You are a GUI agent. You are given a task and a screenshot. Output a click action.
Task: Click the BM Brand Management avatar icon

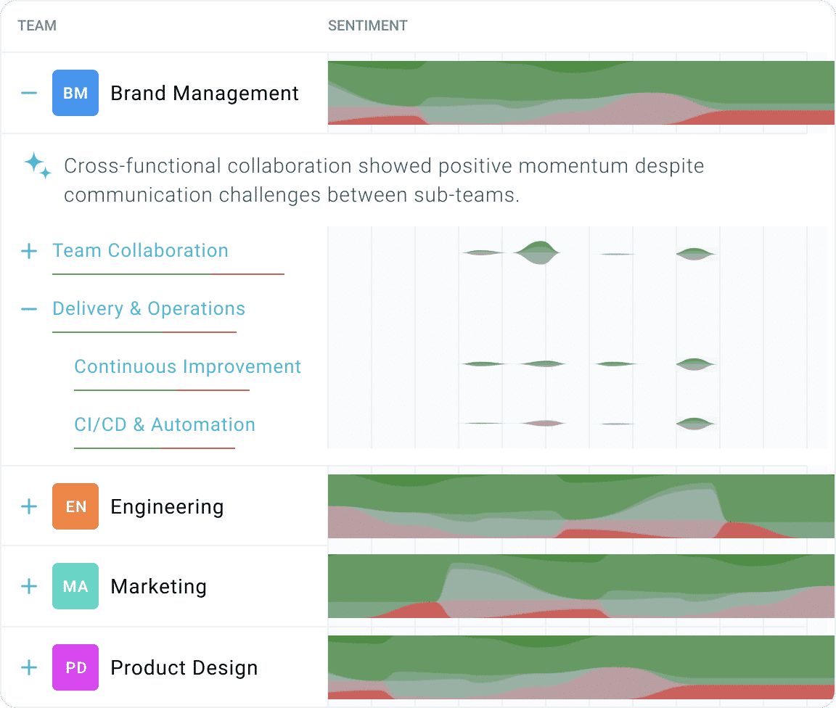(x=75, y=93)
